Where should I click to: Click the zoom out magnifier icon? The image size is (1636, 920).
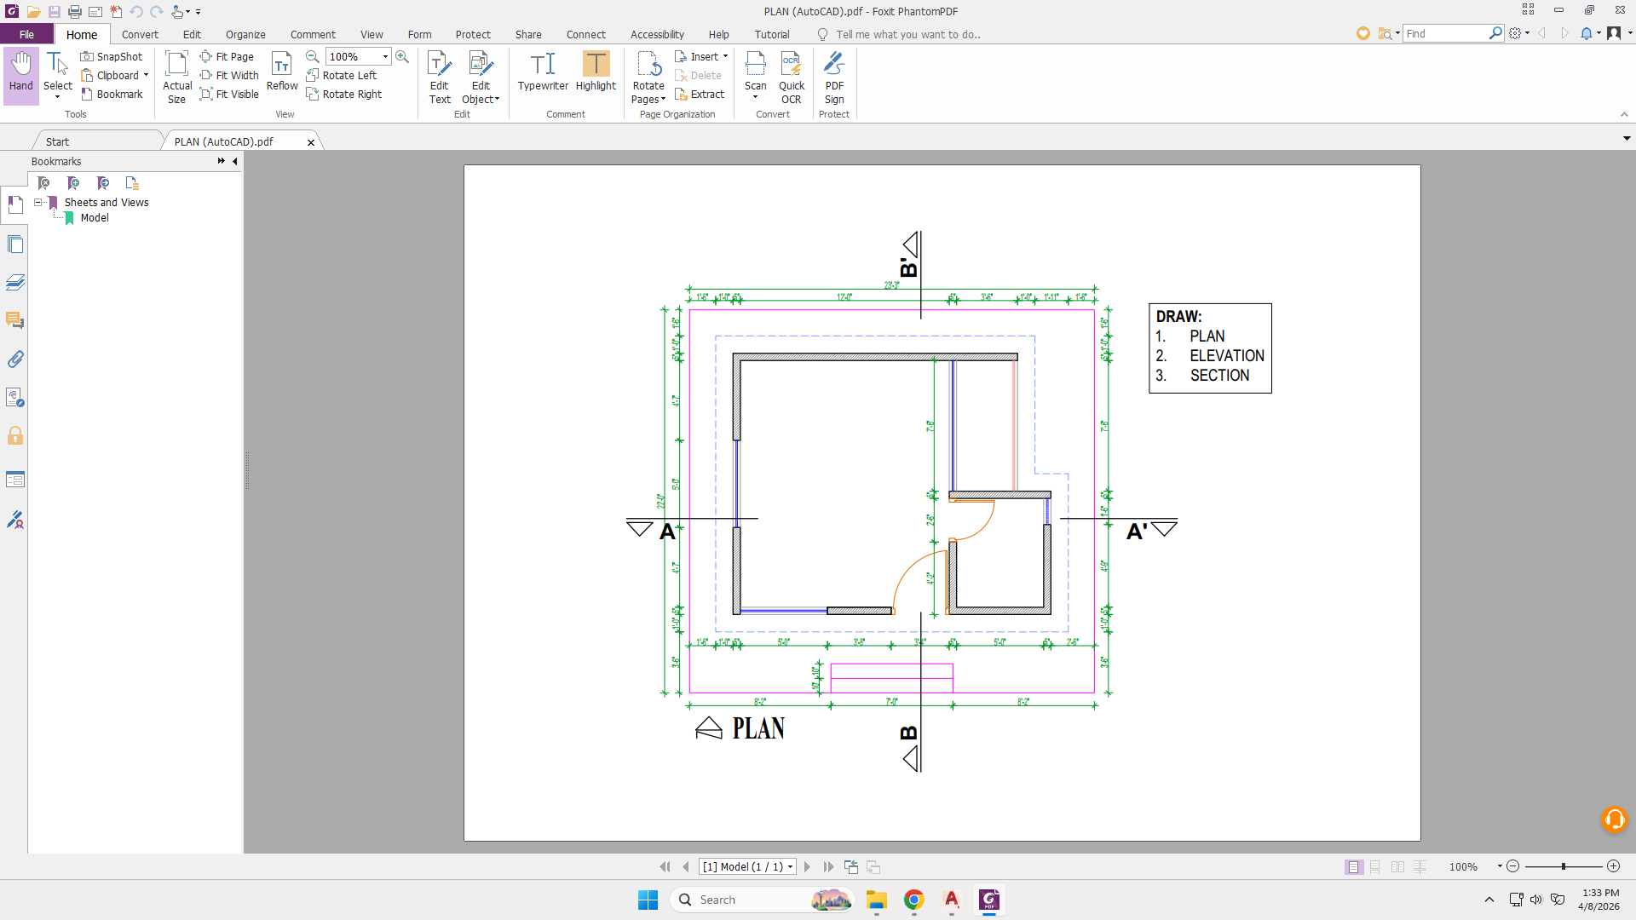pyautogui.click(x=313, y=57)
